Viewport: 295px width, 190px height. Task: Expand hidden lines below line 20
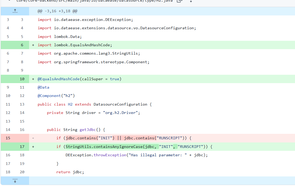point(15,181)
